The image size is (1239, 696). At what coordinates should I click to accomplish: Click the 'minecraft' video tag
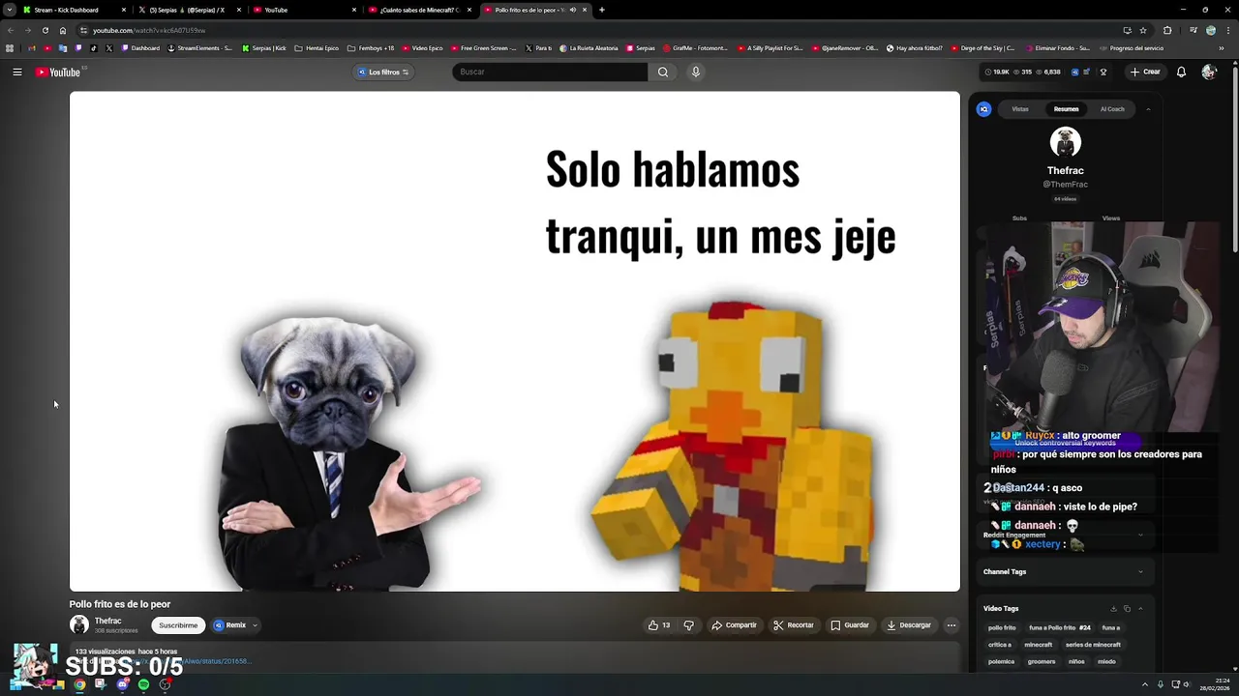pos(1038,645)
